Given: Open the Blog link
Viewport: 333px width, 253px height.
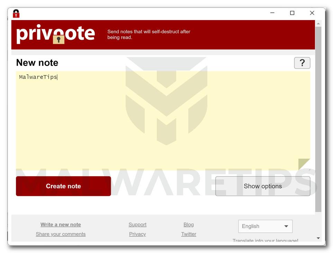Looking at the screenshot, I should [x=189, y=224].
